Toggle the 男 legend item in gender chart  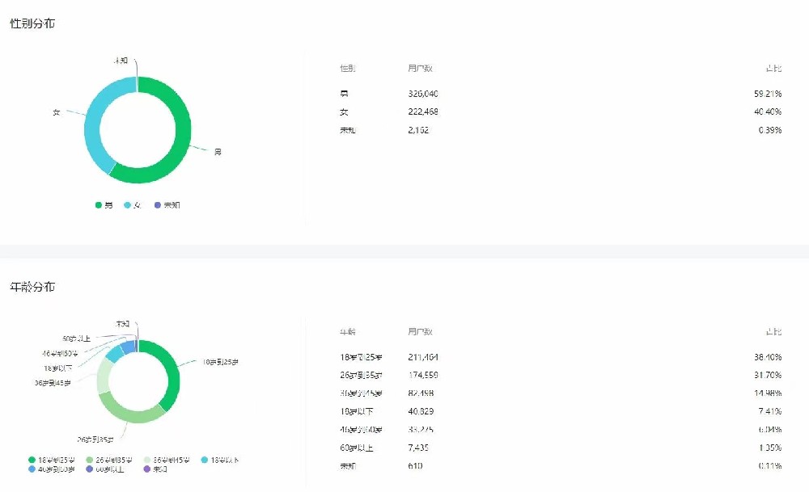104,205
